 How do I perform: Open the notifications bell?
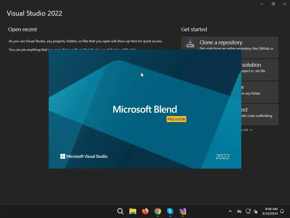click(282, 211)
